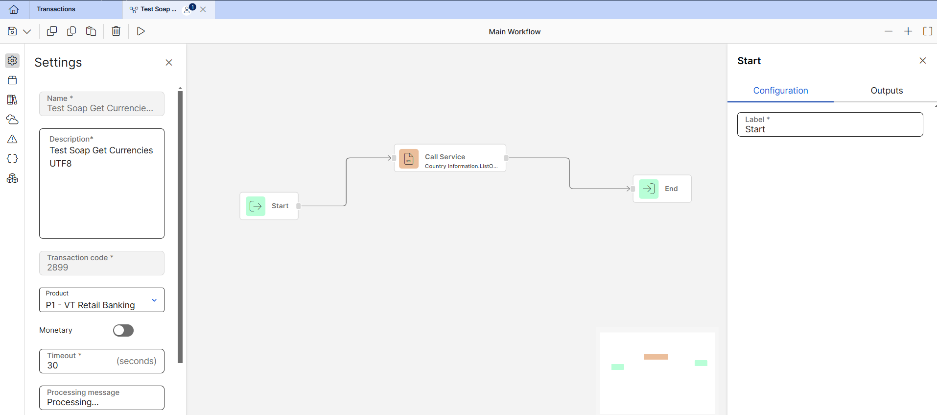
Task: Click the save icon in toolbar
Action: point(12,31)
